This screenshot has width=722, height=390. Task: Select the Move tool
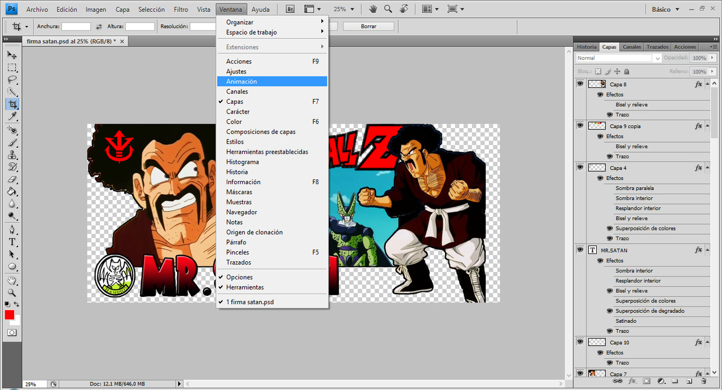(12, 55)
